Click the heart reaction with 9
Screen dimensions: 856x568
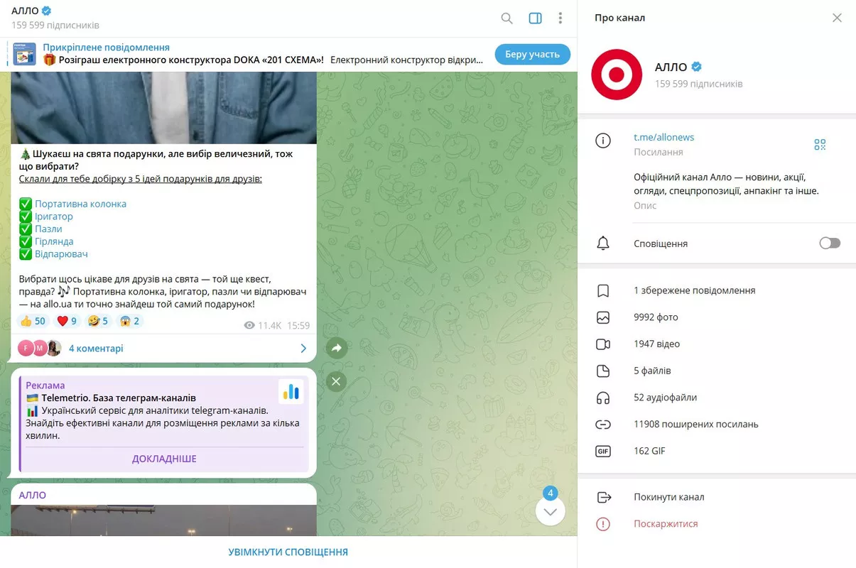pyautogui.click(x=67, y=321)
